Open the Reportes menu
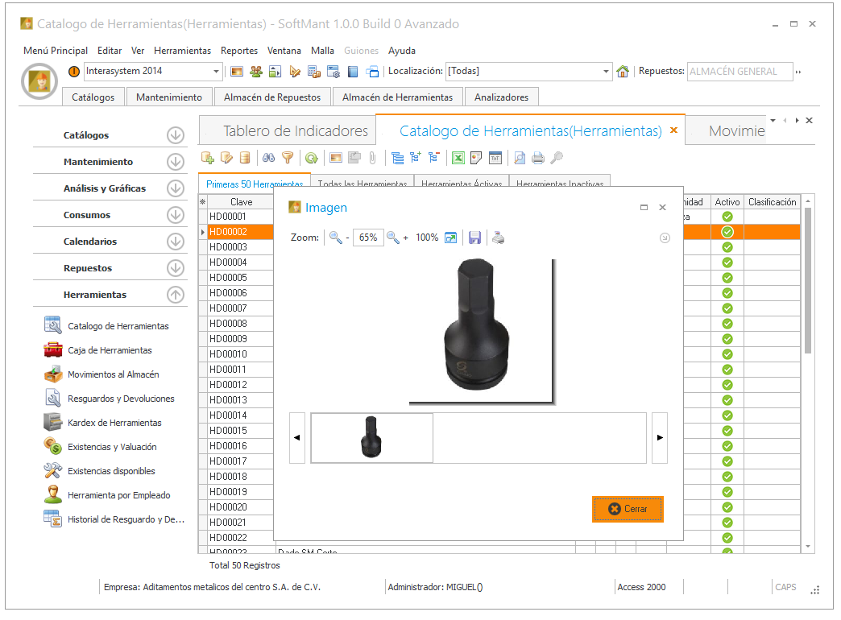Image resolution: width=841 pixels, height=620 pixels. pos(239,51)
